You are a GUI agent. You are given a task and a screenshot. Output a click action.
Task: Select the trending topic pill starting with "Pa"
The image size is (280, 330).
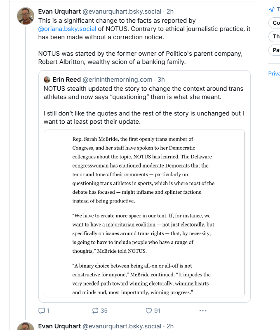[275, 50]
